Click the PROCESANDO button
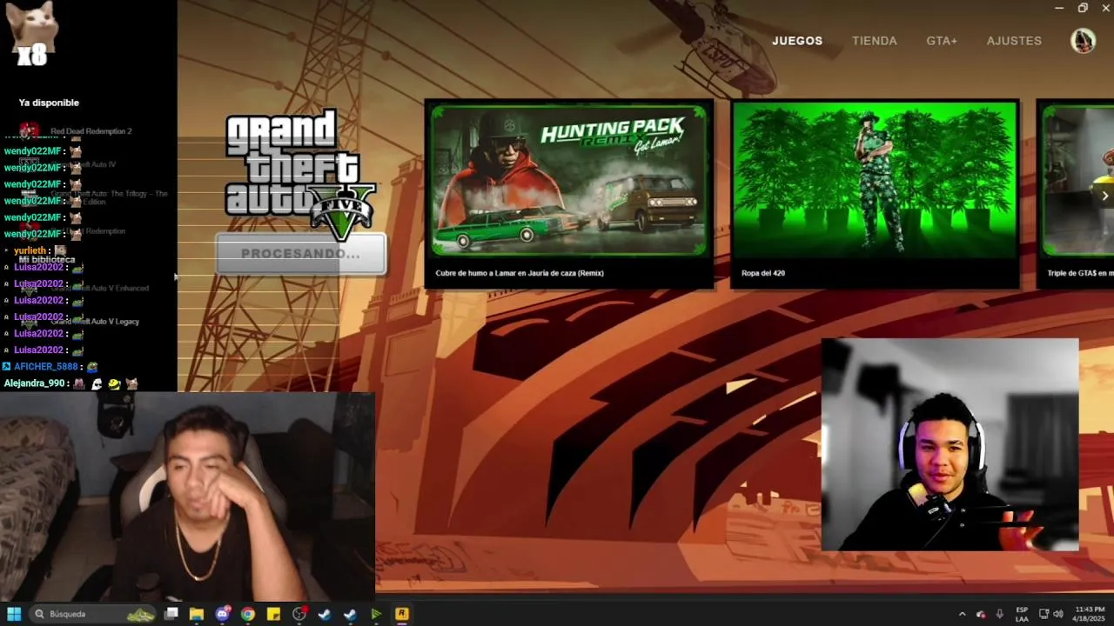This screenshot has width=1114, height=626. [300, 254]
